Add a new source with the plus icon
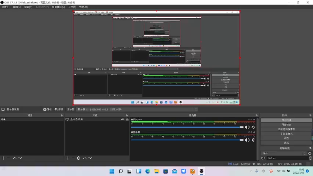Viewport: 313px width, 176px height. (x=68, y=158)
